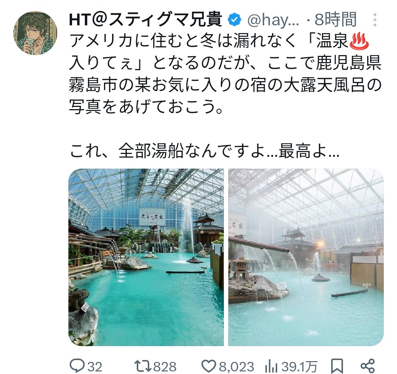Image resolution: width=397 pixels, height=374 pixels.
Task: Click the 828 retweet count
Action: tap(165, 366)
